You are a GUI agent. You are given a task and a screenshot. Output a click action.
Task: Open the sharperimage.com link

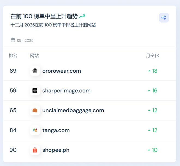(67, 91)
